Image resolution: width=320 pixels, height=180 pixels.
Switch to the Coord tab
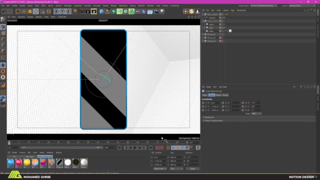pos(211,95)
